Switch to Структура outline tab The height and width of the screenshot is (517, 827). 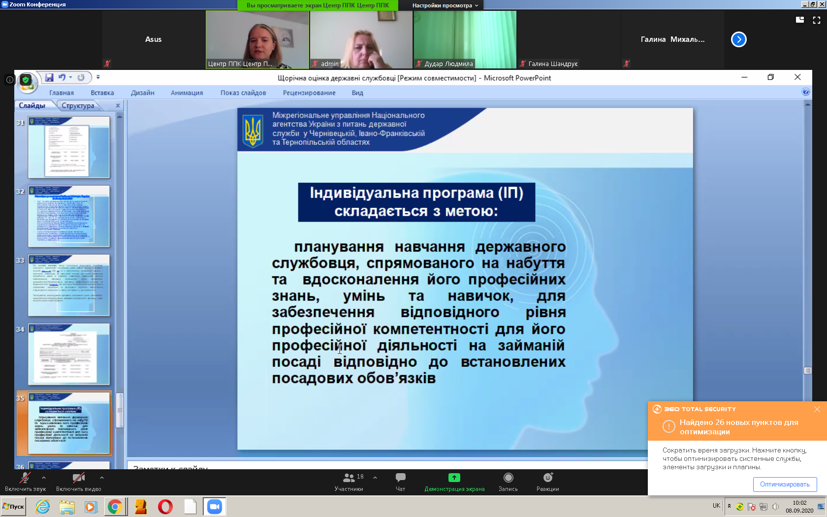78,105
